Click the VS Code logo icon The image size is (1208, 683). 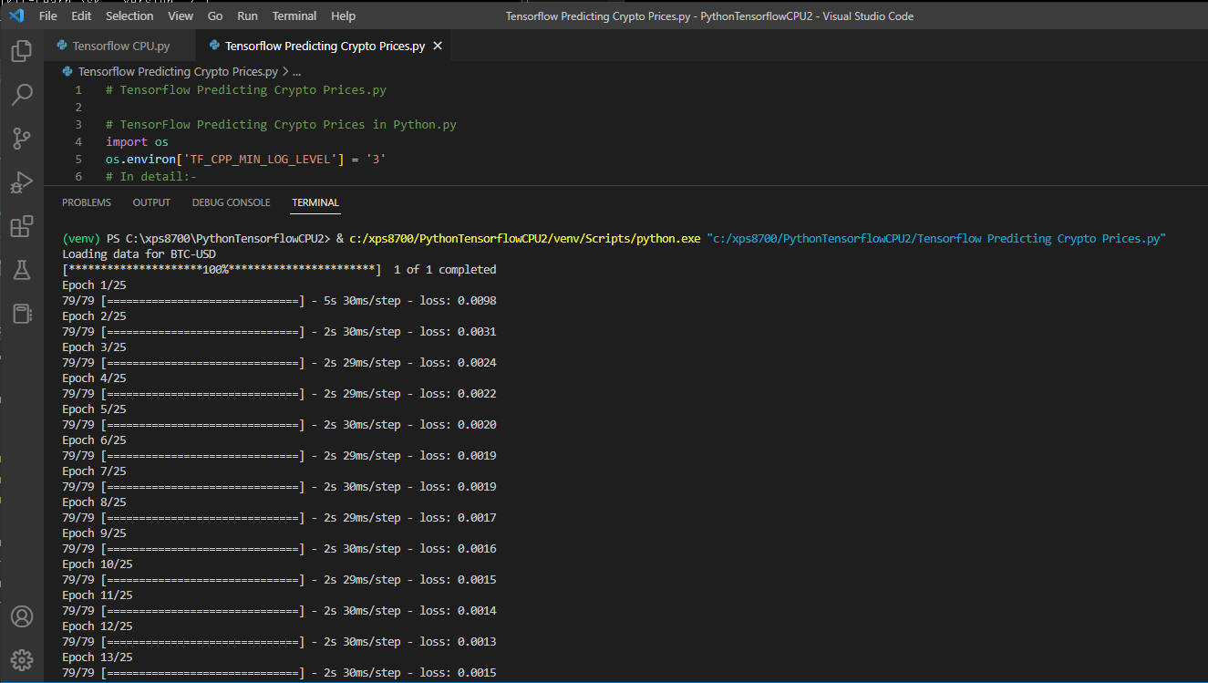click(x=15, y=16)
